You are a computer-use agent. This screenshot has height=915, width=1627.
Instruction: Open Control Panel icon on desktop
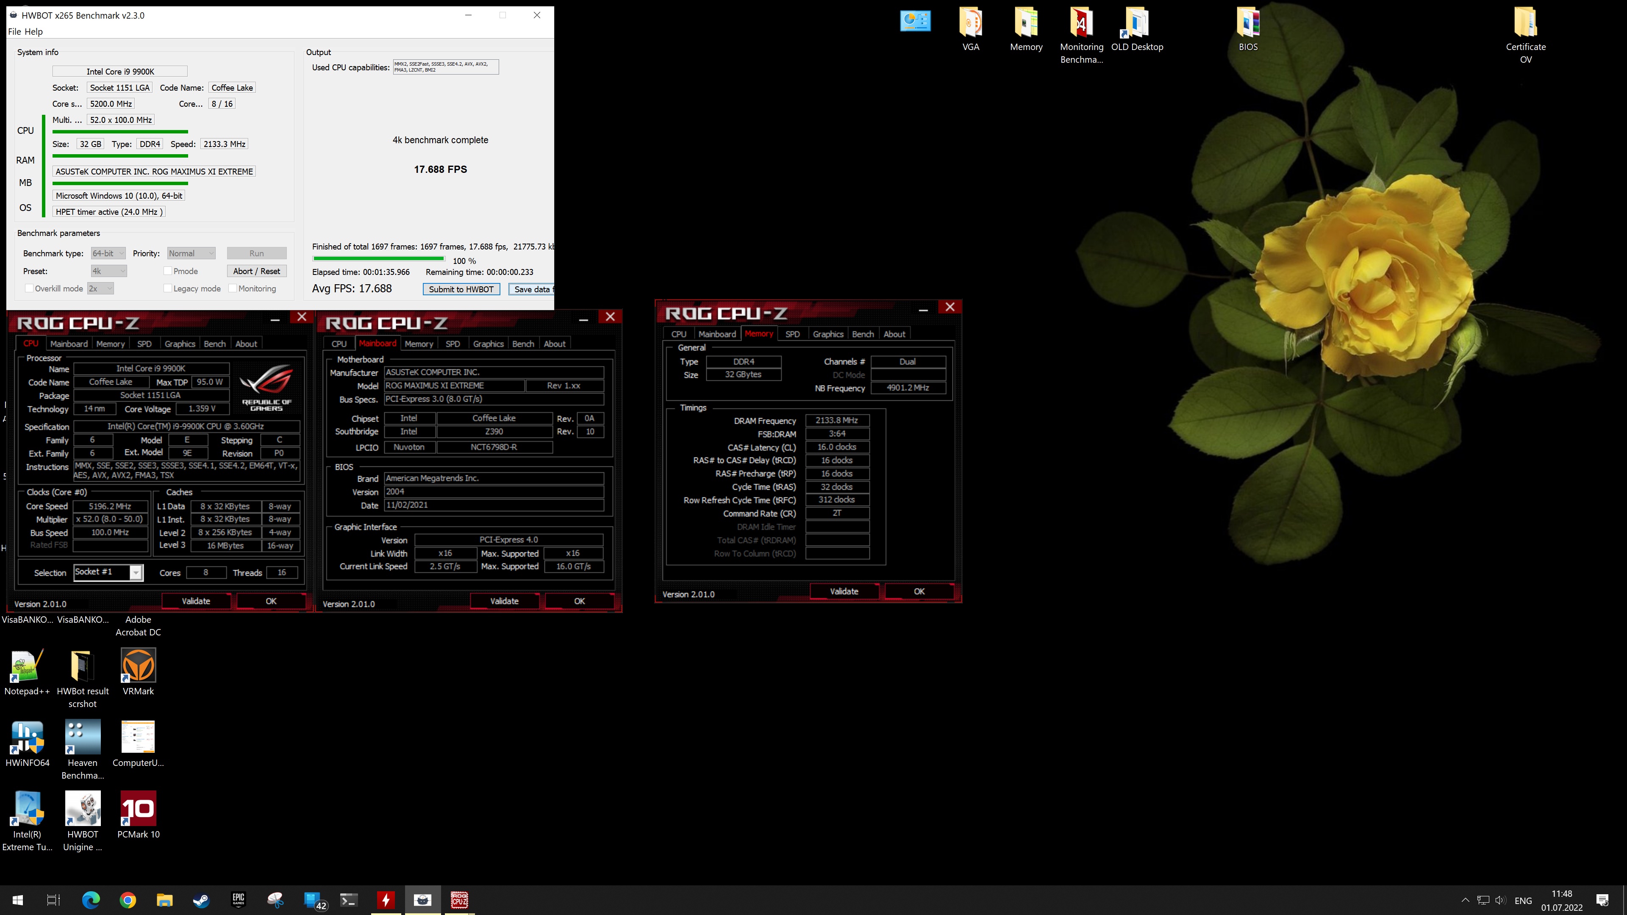(915, 22)
